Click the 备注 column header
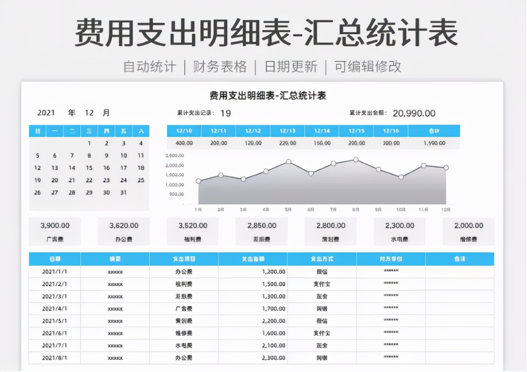527x372 pixels. coord(459,259)
